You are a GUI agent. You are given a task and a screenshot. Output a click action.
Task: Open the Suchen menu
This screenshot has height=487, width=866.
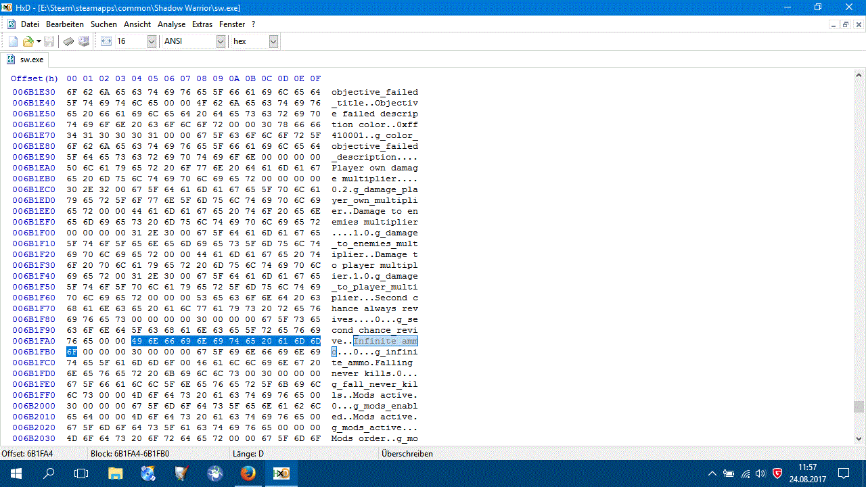(x=104, y=24)
